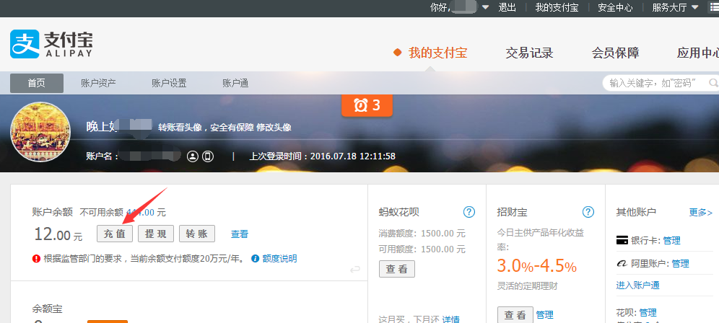
Task: Click the 3.0%-4.5% yield rate text
Action: 537,266
